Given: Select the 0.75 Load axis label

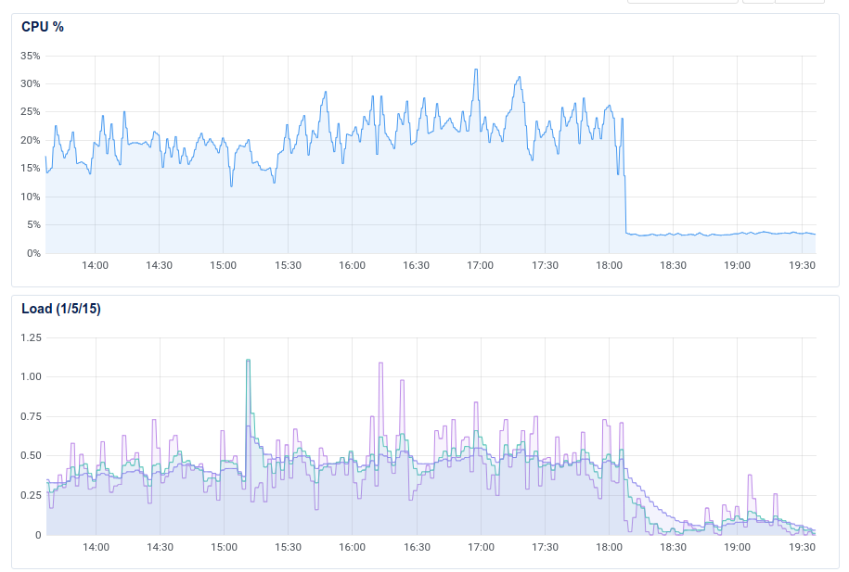Looking at the screenshot, I should coord(31,416).
